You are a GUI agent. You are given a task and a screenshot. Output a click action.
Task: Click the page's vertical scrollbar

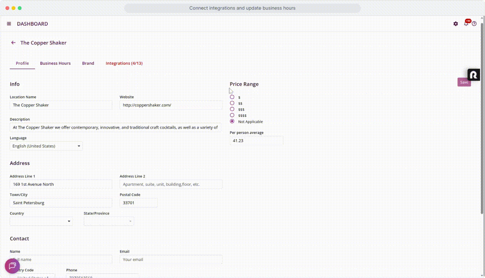[x=482, y=116]
